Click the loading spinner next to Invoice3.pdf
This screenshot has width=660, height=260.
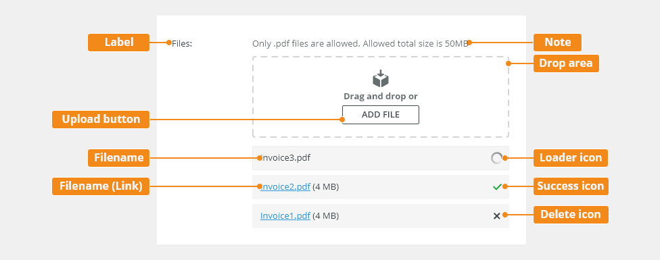point(496,158)
